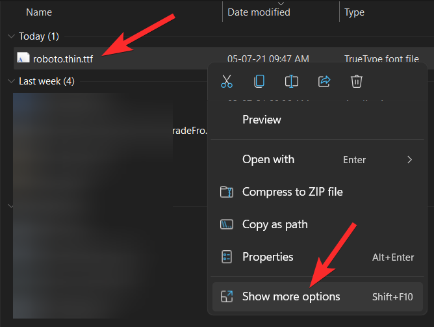Select the Open with menu entry
The image size is (434, 327).
click(268, 159)
